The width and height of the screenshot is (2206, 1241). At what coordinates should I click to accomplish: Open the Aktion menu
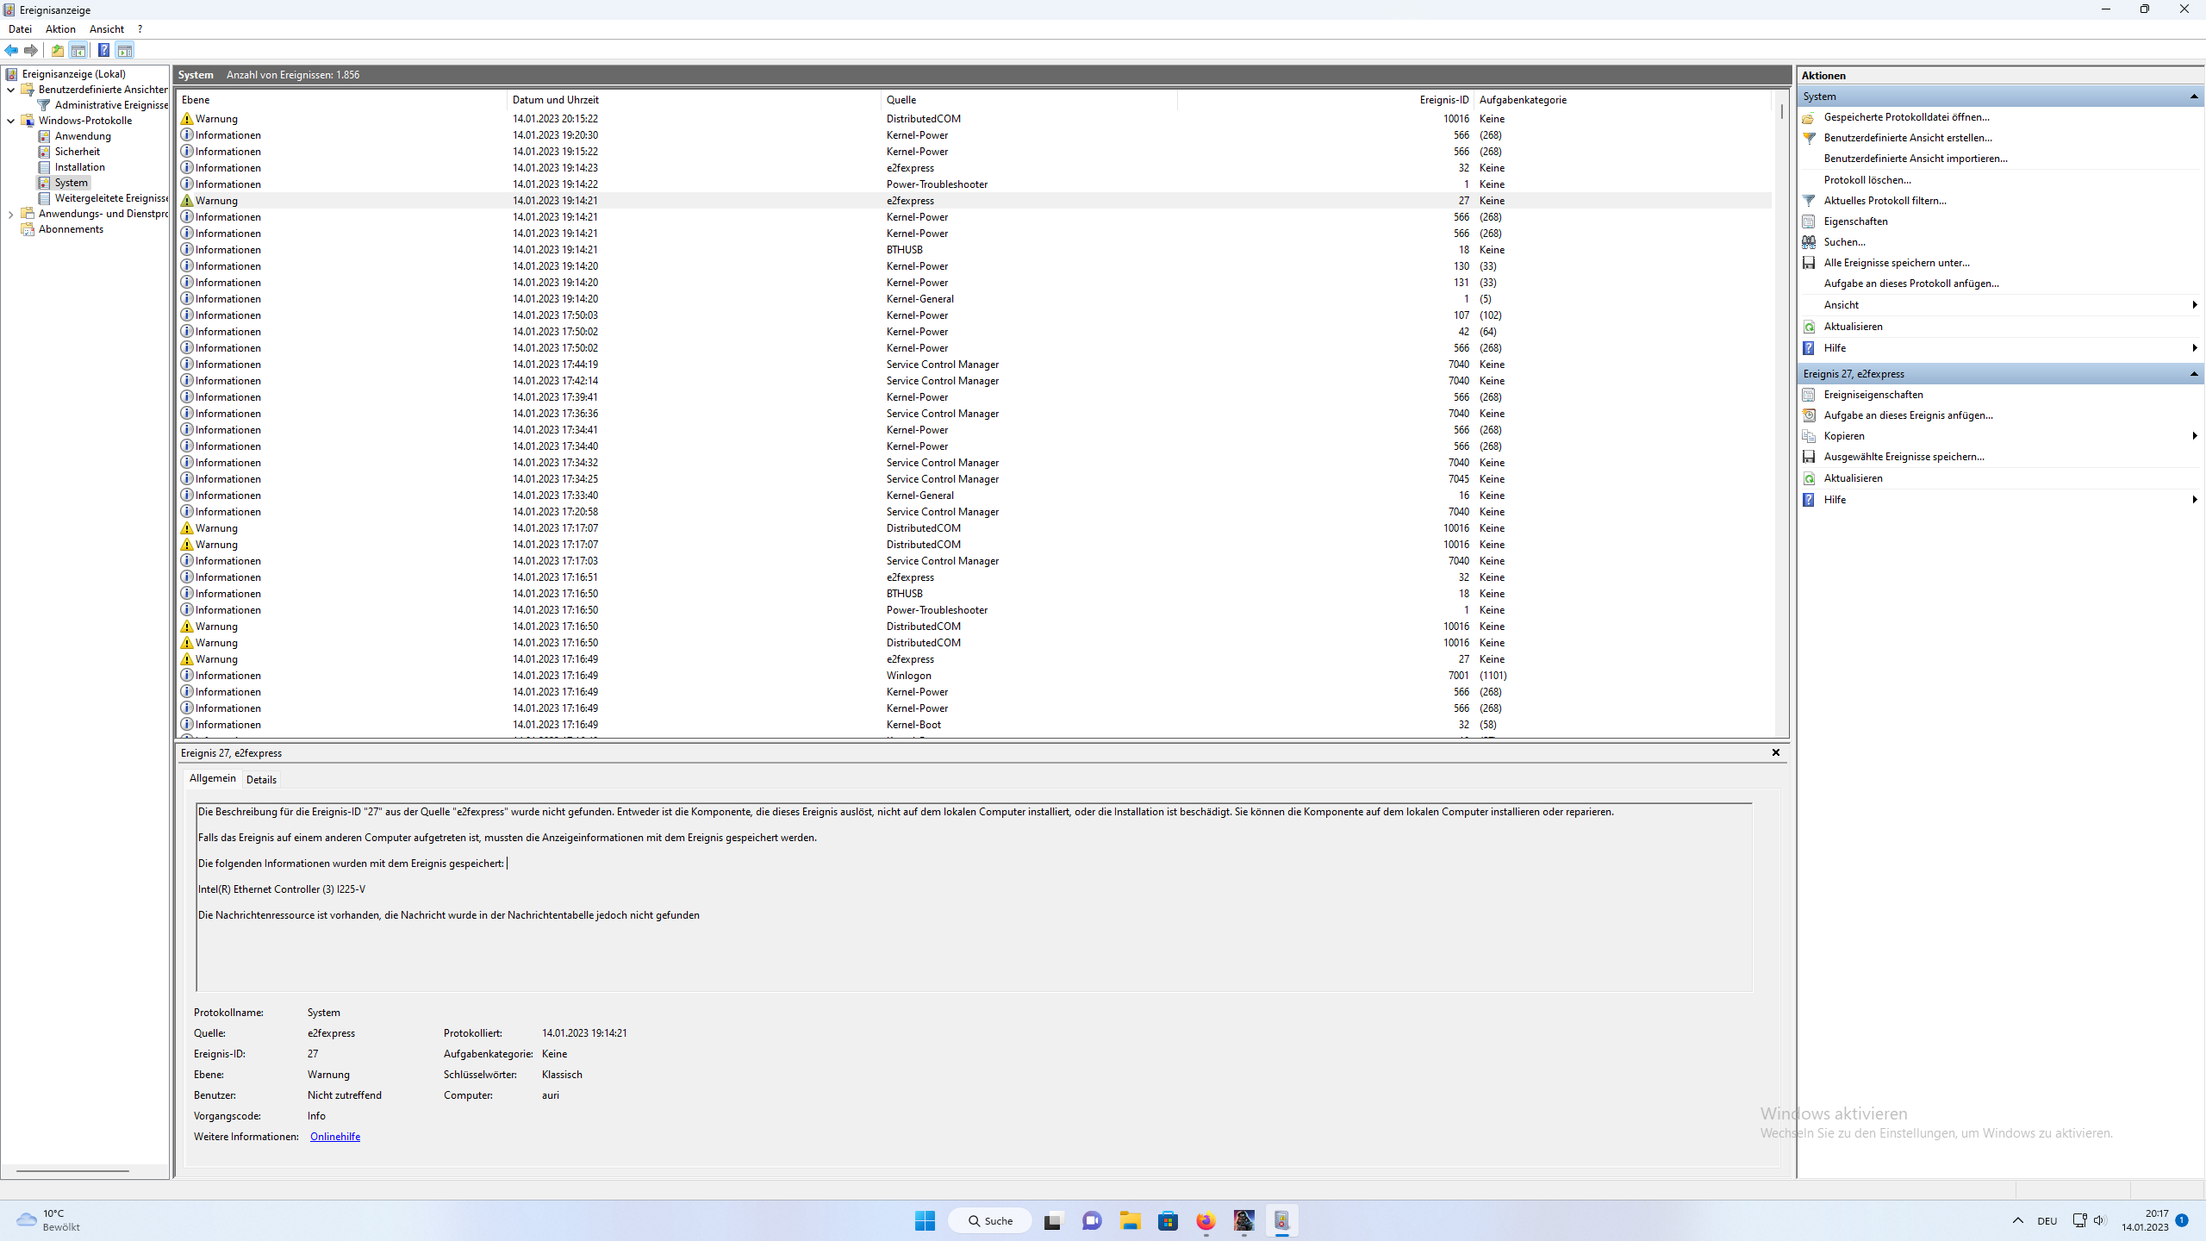point(60,29)
